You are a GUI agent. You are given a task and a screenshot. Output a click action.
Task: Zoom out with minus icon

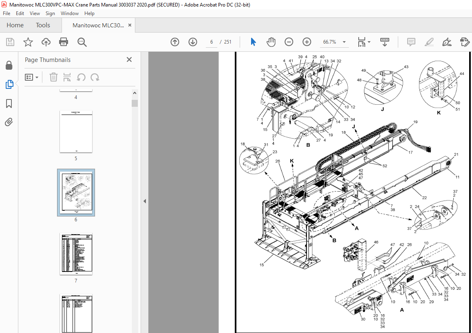tap(289, 42)
